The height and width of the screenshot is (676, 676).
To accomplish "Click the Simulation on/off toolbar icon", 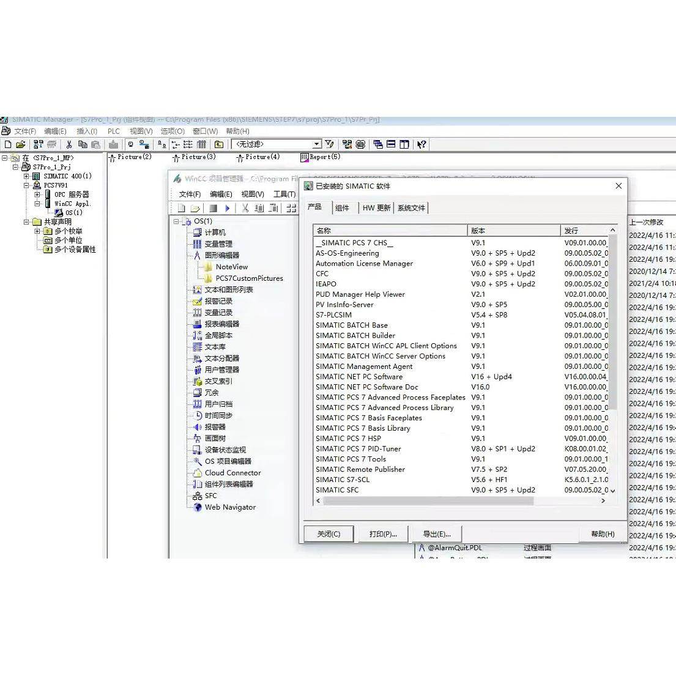I will pyautogui.click(x=360, y=144).
